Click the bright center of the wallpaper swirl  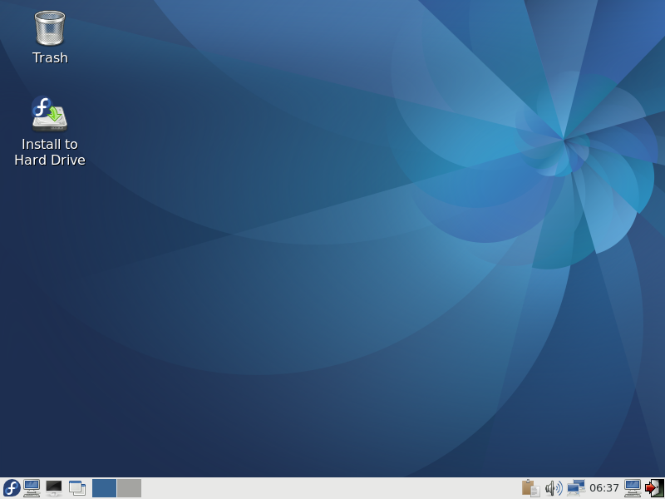(x=564, y=138)
